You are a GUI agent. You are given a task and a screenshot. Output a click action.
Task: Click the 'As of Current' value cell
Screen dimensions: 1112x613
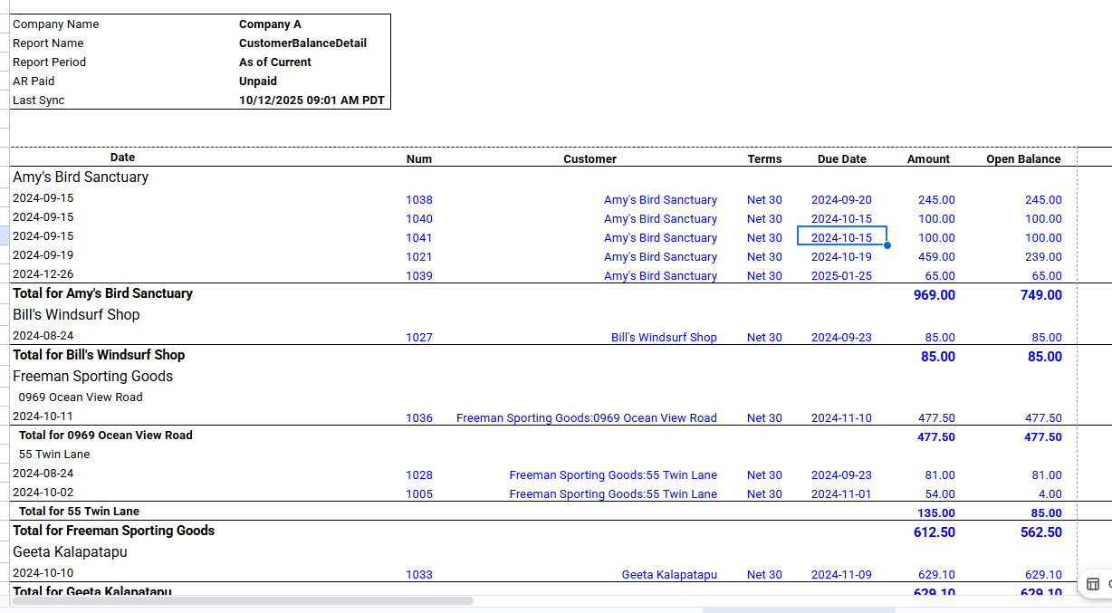point(275,62)
